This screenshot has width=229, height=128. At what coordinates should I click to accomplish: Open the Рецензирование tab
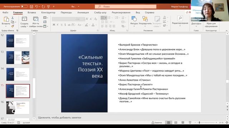pyautogui.click(x=121, y=12)
